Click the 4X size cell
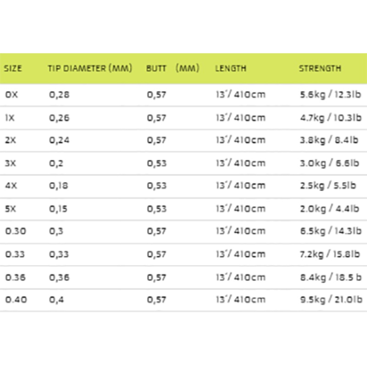This screenshot has height=367, width=367. coord(11,186)
